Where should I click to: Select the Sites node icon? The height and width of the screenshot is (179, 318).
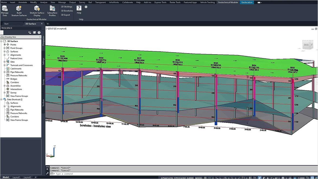pos(8,62)
